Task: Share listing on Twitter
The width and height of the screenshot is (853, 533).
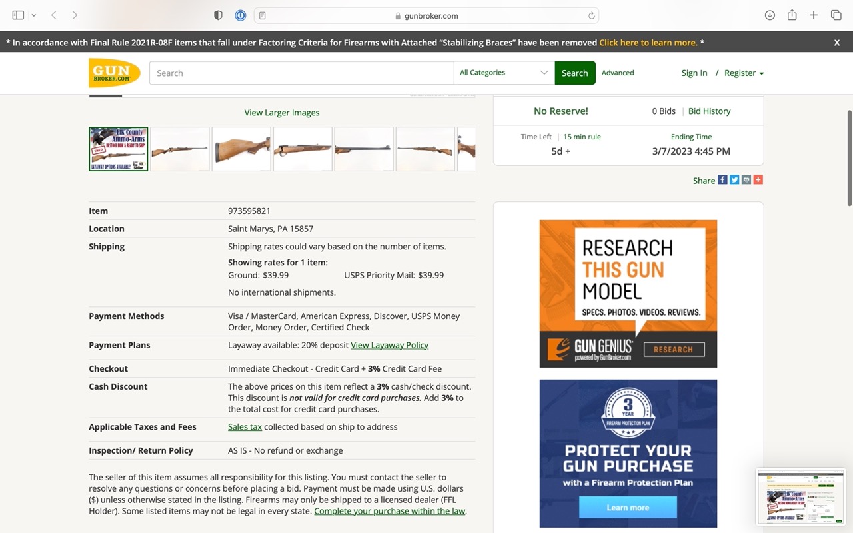Action: [734, 180]
